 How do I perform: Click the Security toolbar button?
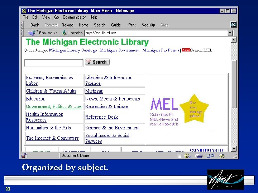148,25
